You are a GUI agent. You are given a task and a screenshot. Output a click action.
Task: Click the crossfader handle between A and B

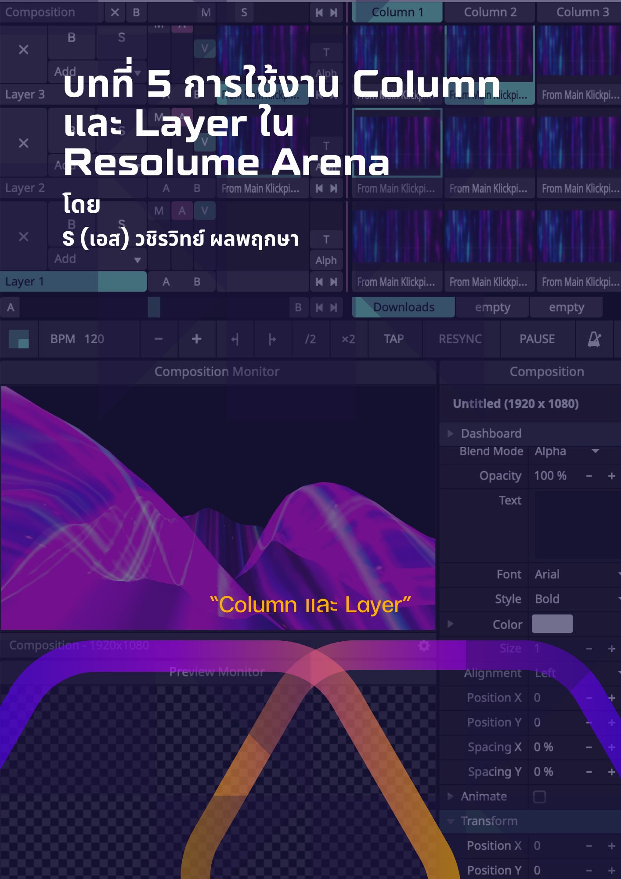(x=154, y=307)
